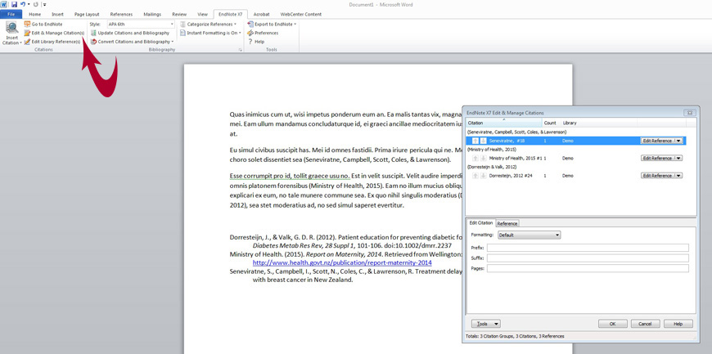Move Dorresteijn 2012 #24 citation up

click(475, 175)
